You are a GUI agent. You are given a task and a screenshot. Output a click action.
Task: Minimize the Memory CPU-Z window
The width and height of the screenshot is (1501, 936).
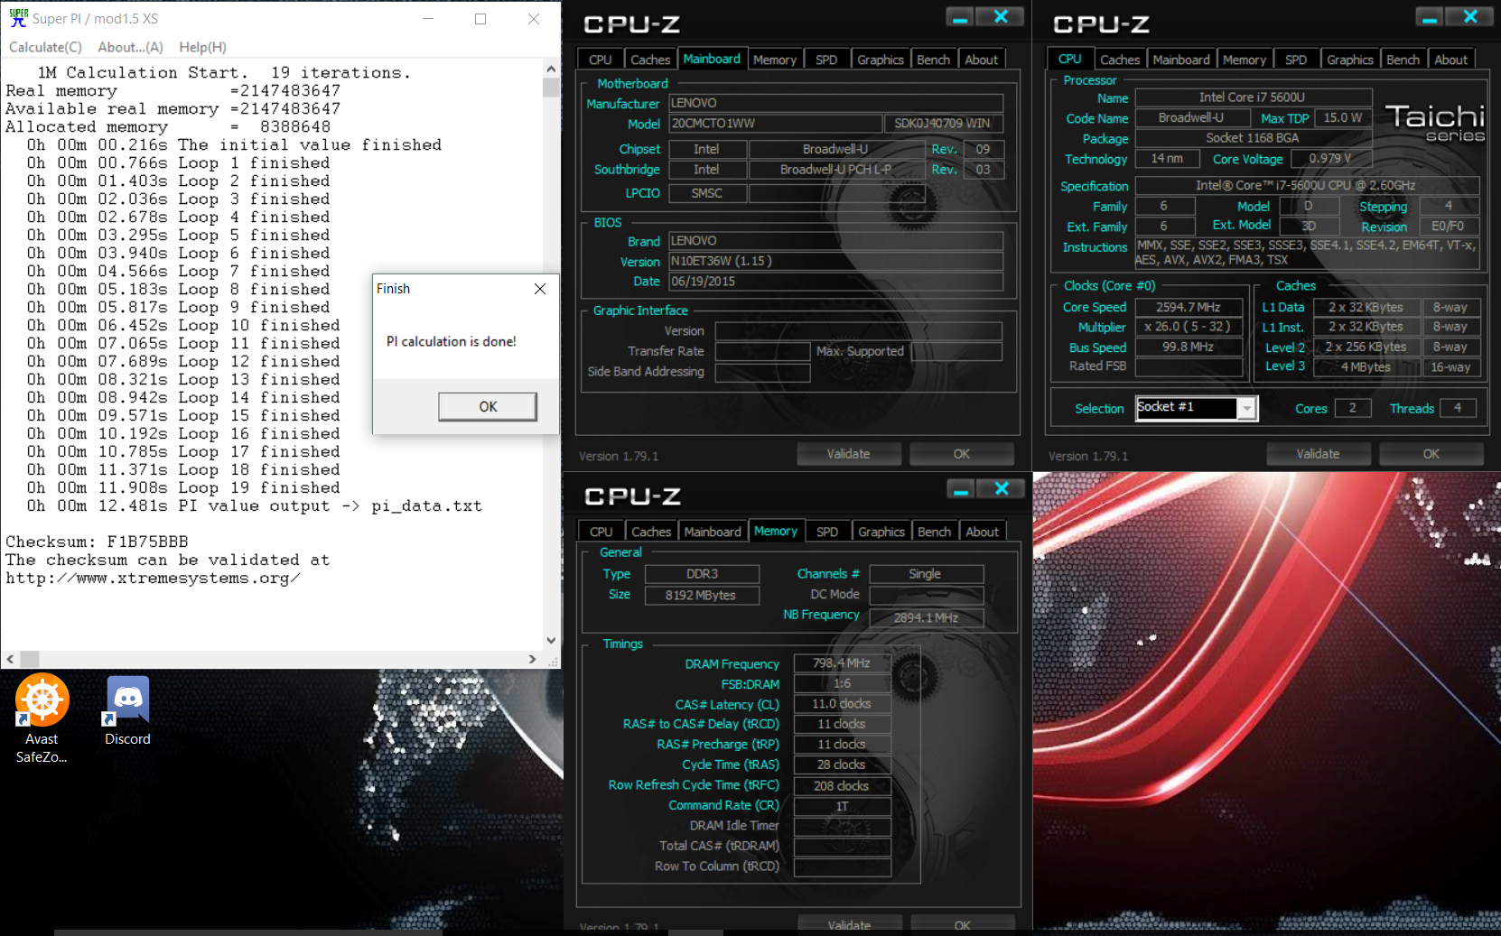pos(961,489)
